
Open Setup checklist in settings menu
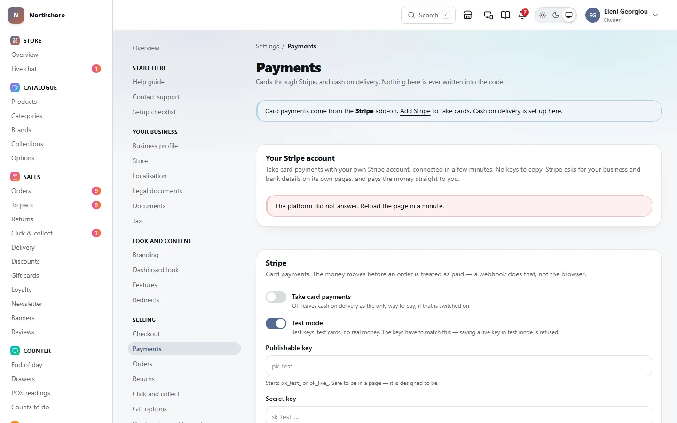pos(184,112)
